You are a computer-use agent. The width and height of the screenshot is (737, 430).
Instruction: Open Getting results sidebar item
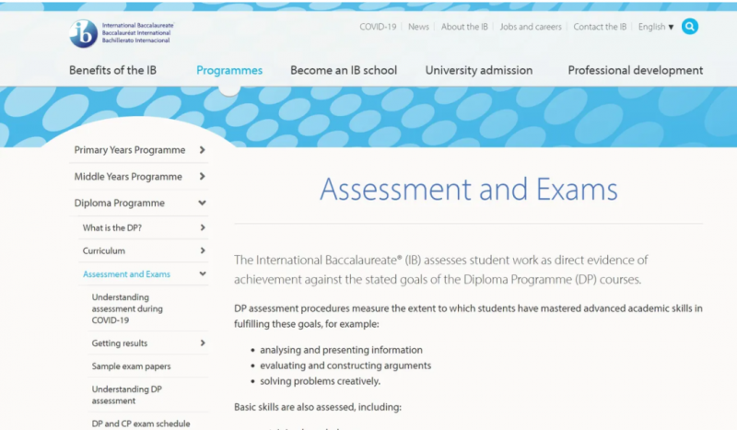[x=120, y=343]
